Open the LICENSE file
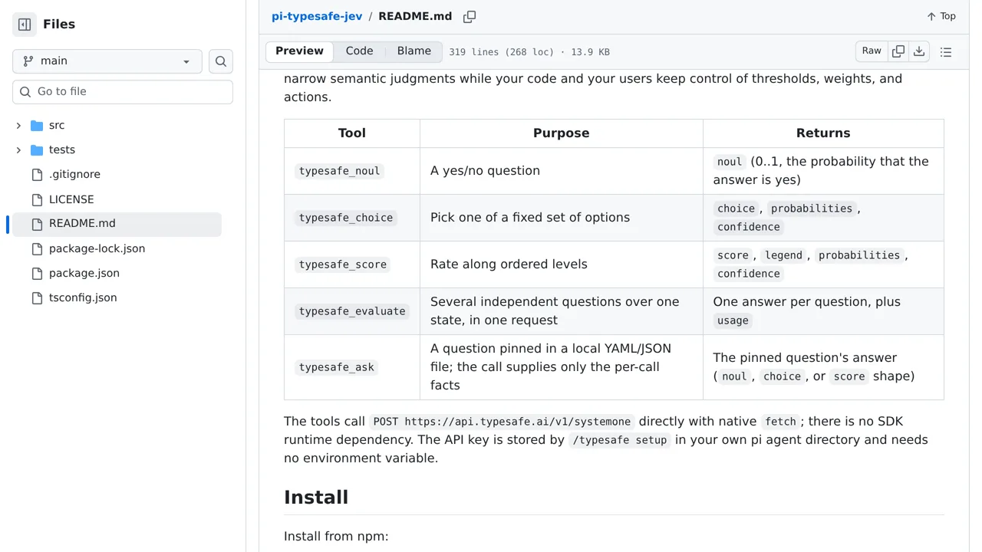The height and width of the screenshot is (552, 982). pos(71,199)
